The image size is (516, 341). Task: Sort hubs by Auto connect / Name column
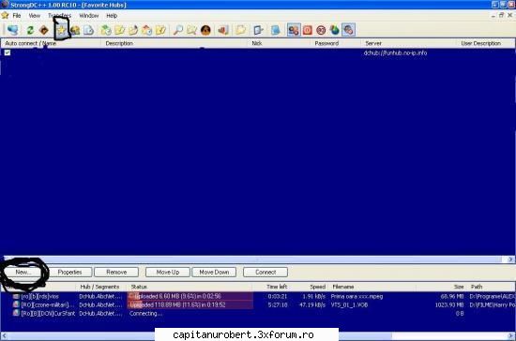[x=51, y=43]
